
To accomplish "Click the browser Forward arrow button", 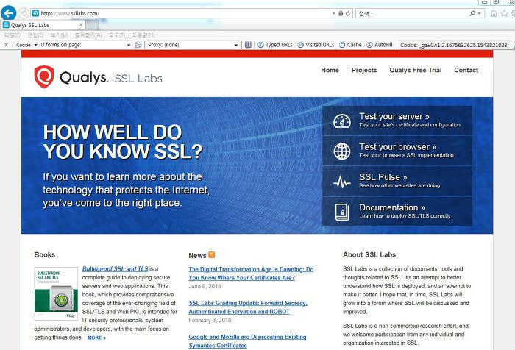I will pyautogui.click(x=24, y=13).
